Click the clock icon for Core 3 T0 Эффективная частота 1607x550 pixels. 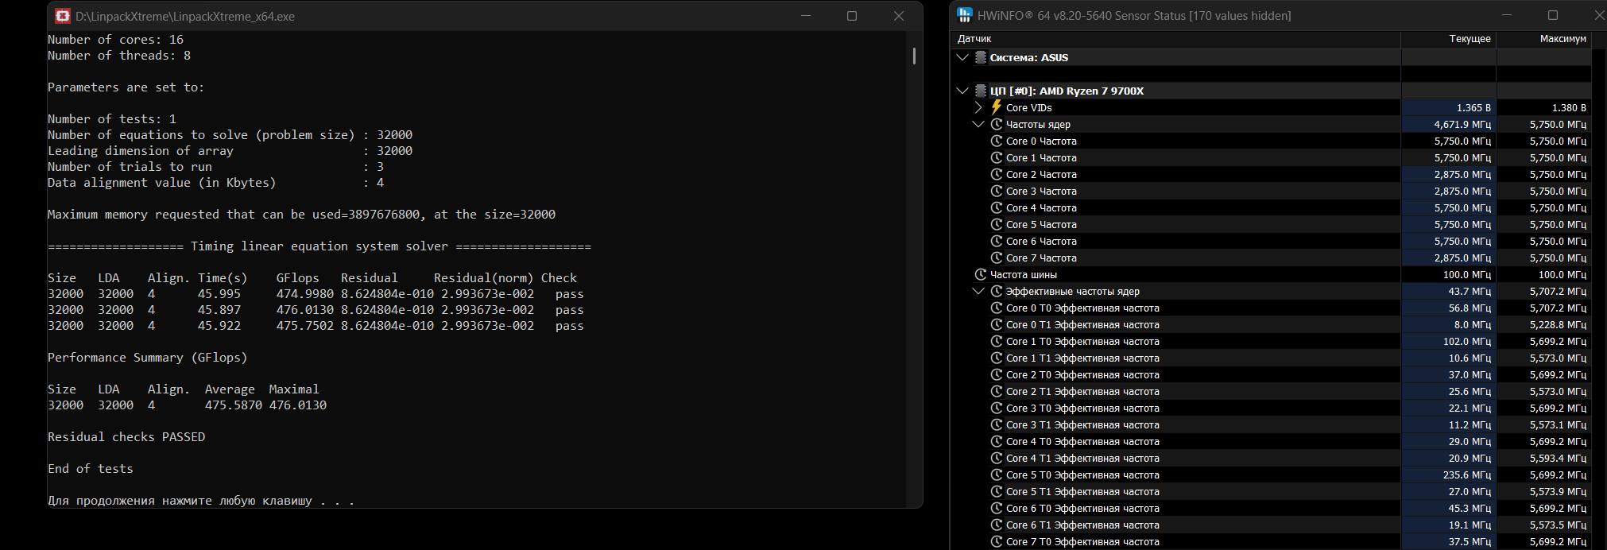997,408
